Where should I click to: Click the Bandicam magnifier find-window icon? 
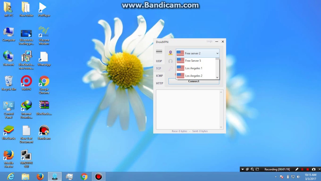click(x=252, y=169)
